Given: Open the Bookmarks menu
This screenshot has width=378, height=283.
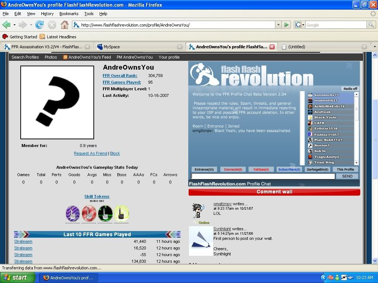Looking at the screenshot, I should 69,14.
